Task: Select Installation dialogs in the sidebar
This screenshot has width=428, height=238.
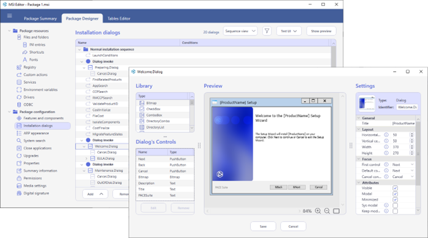Action: 42,126
